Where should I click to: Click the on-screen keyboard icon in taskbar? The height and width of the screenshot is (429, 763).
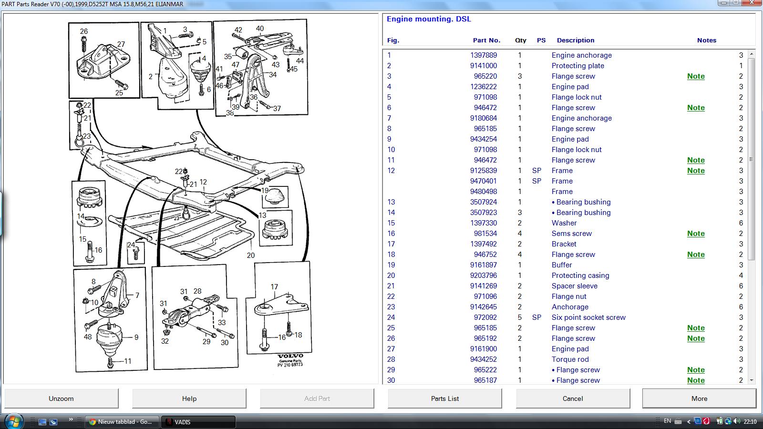point(679,422)
